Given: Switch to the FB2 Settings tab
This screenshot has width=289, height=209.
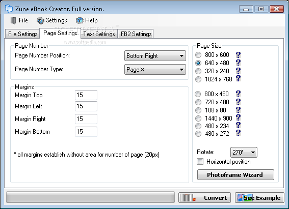Looking at the screenshot, I should (x=136, y=34).
